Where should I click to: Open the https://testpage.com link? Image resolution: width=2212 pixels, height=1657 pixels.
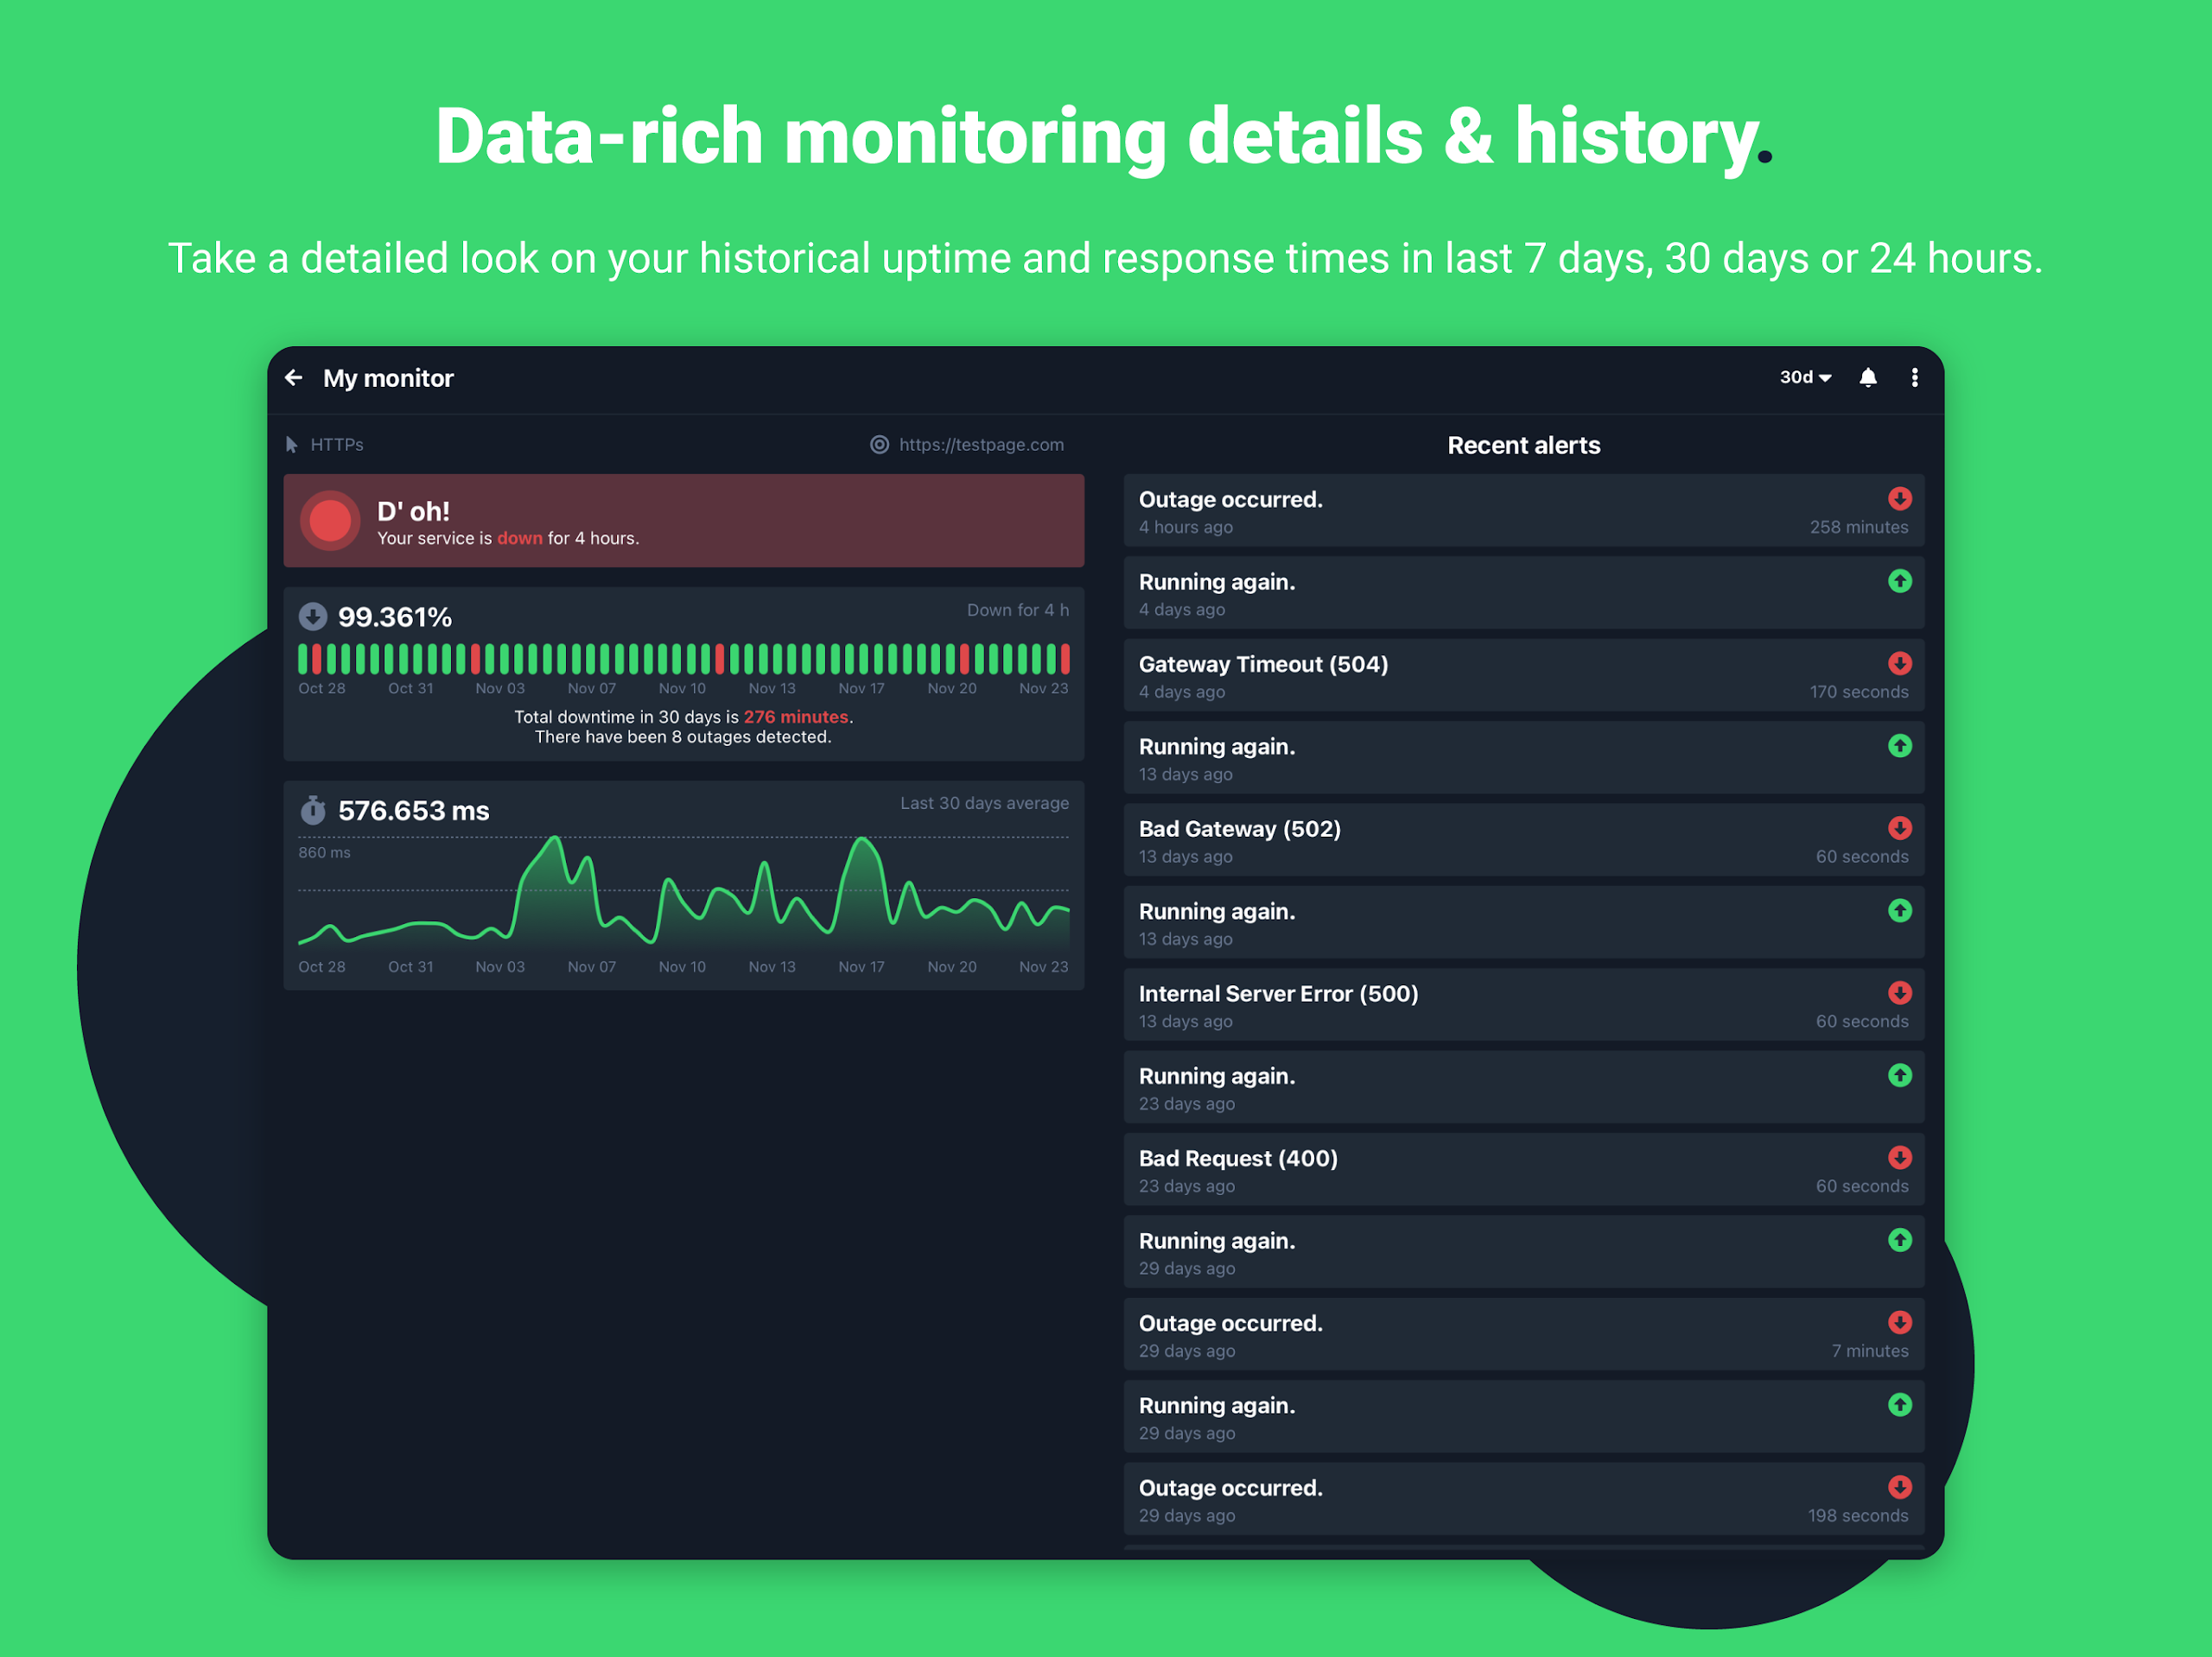tap(980, 445)
